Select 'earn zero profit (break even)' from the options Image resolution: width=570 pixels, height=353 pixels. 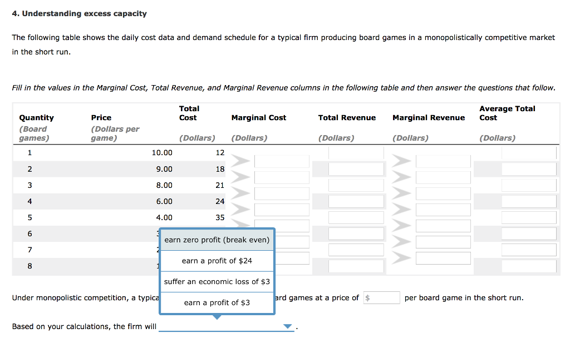click(217, 240)
